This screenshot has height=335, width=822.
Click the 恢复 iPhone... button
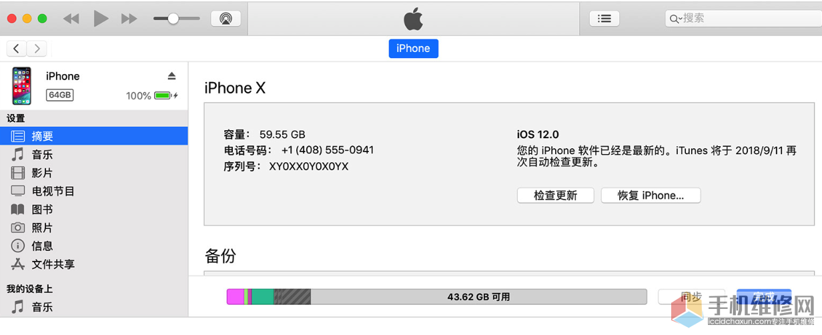point(651,196)
